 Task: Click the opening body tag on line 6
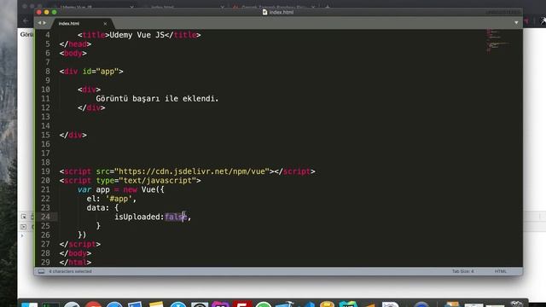(73, 53)
